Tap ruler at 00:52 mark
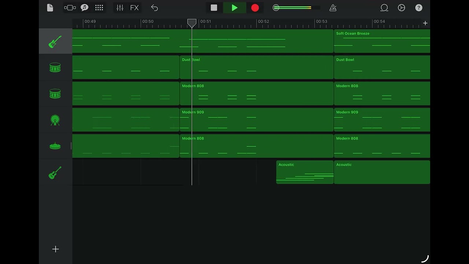This screenshot has height=264, width=469. (263, 21)
